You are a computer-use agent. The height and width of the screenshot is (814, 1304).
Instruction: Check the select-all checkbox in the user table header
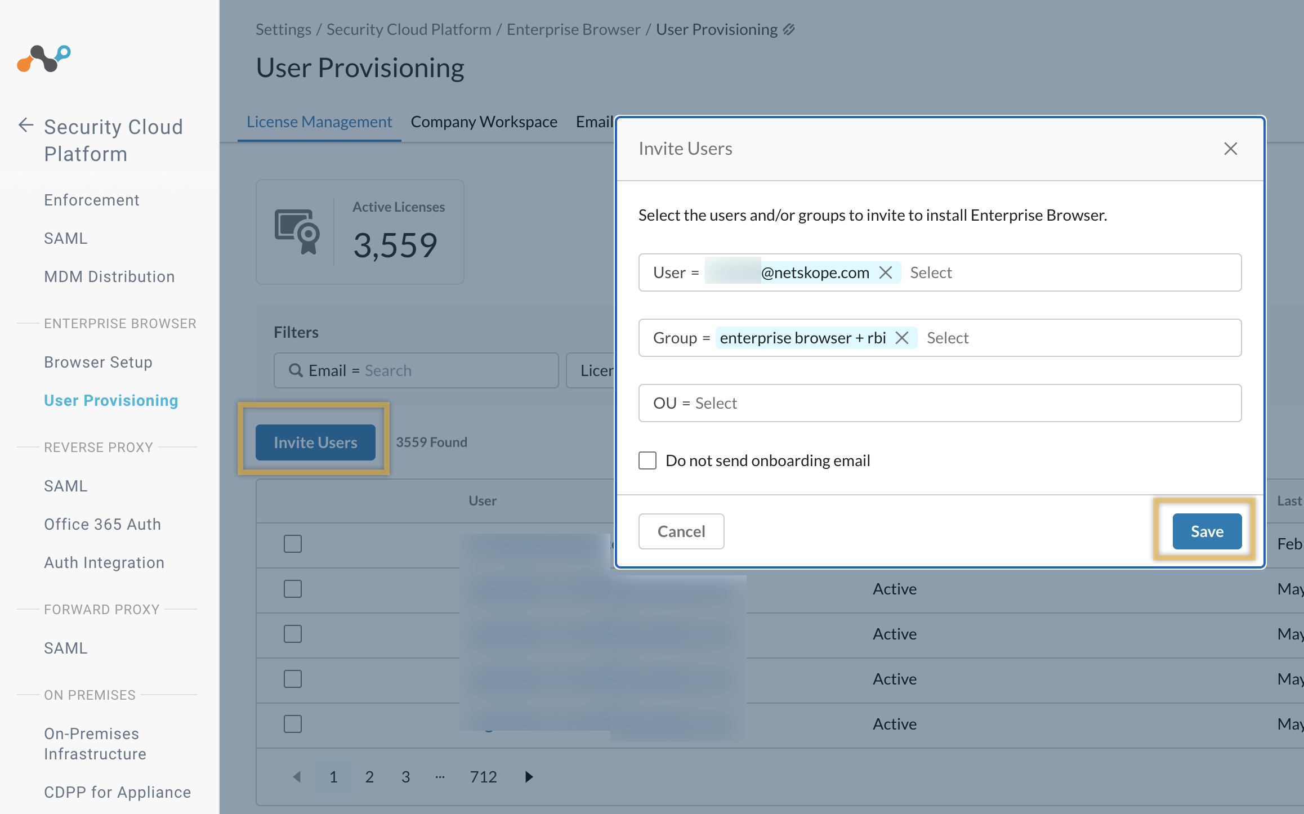pos(293,500)
